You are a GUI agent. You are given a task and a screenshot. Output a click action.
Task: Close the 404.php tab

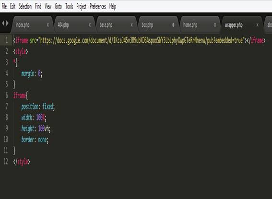[x=90, y=25]
